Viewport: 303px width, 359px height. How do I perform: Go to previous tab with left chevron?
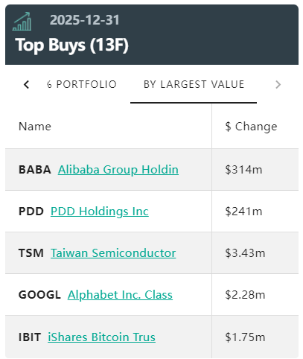point(26,85)
